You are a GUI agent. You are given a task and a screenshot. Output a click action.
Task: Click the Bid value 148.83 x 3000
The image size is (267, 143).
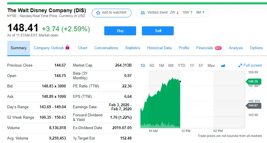coord(54,86)
